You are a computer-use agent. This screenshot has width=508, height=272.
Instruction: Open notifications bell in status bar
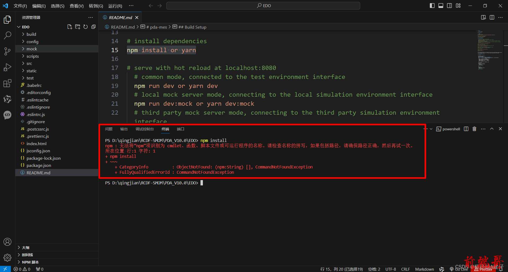(x=501, y=269)
